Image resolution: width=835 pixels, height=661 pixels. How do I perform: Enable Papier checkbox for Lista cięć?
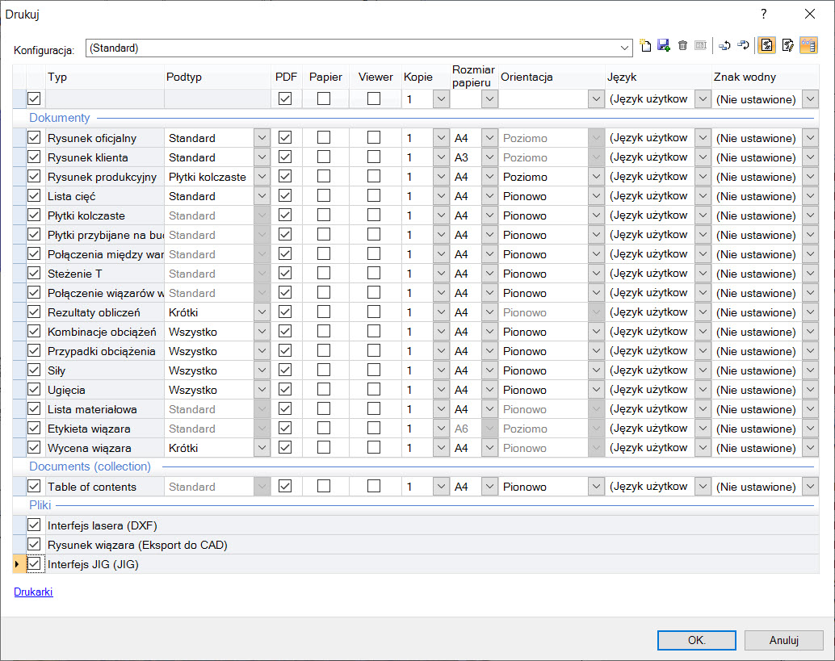point(324,196)
